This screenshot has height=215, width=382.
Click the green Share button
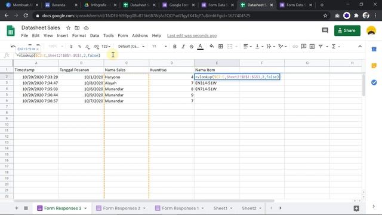[x=347, y=30]
